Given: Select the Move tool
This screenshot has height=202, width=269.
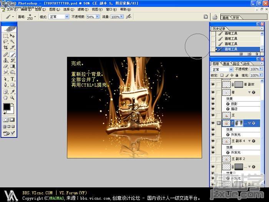Looking at the screenshot, I should click(x=12, y=36).
